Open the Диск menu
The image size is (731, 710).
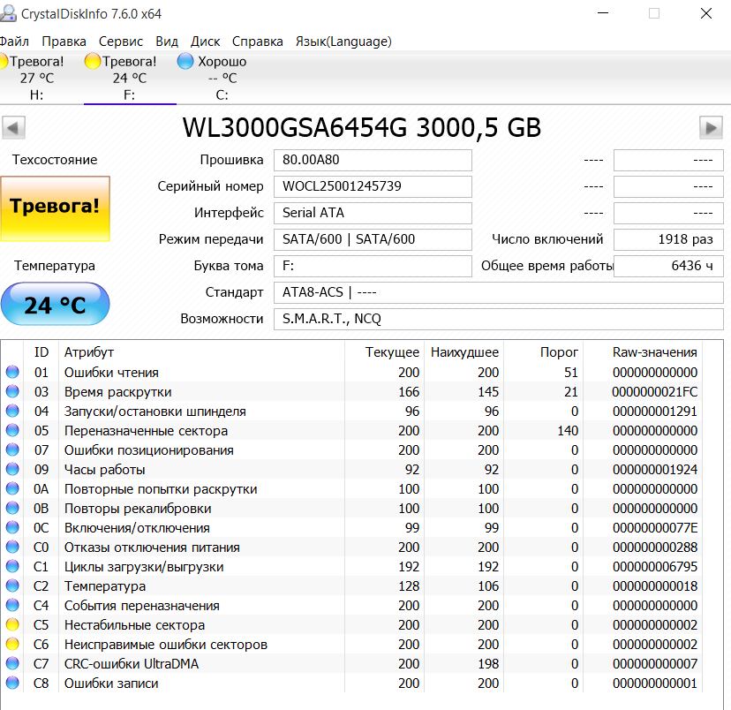205,42
